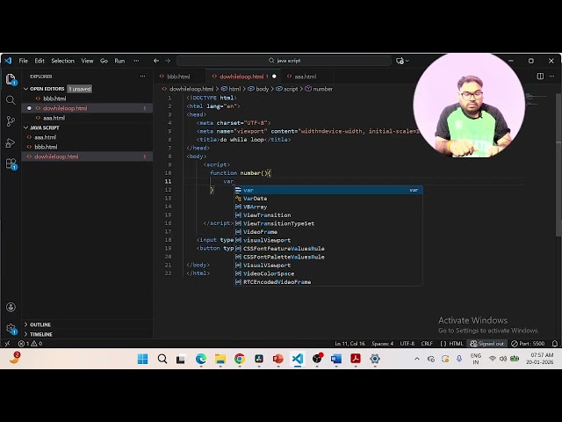This screenshot has width=562, height=422.
Task: Open File Explorer from taskbar
Action: (x=220, y=359)
